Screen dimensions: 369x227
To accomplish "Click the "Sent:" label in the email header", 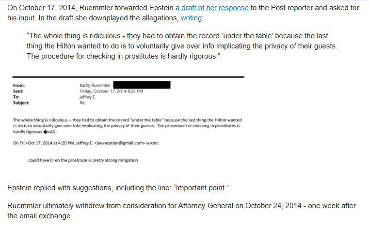I will [x=19, y=91].
